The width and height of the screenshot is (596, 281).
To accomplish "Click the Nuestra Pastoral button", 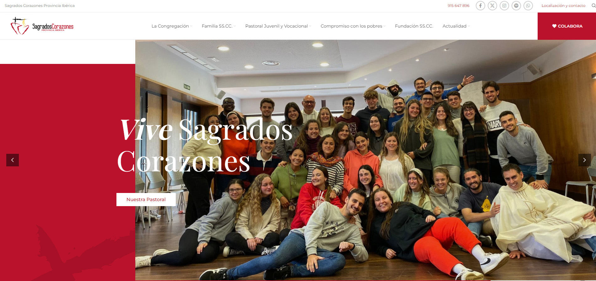I will tap(146, 200).
